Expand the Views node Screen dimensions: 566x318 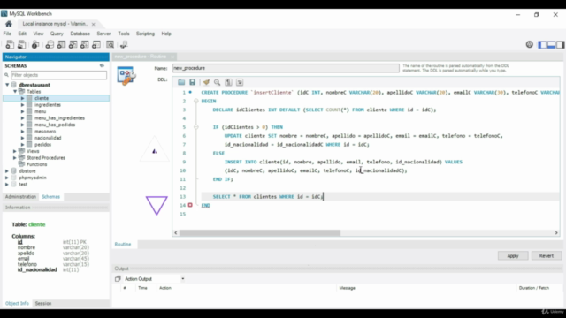15,151
